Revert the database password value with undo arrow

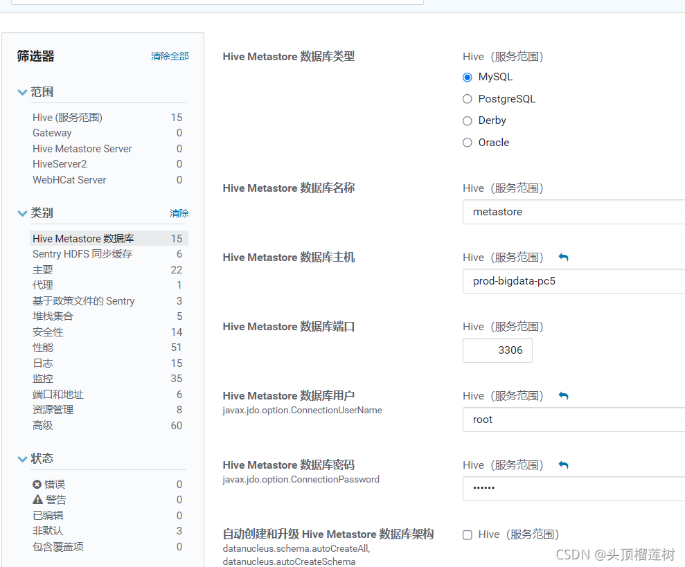coord(564,465)
